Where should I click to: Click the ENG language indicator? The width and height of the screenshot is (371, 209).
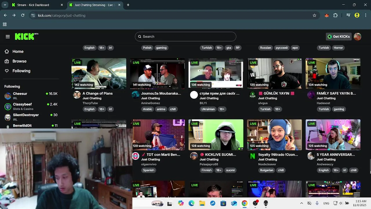(326, 203)
